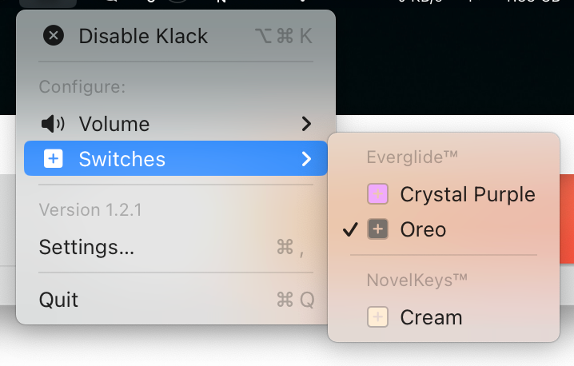Click the Crystal Purple switch color icon
The width and height of the screenshot is (574, 366).
tap(377, 194)
